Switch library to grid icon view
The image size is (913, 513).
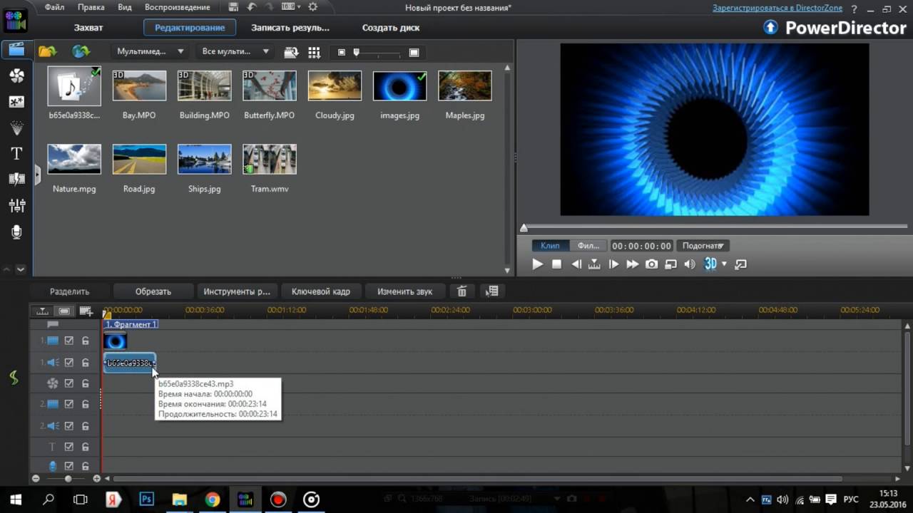point(314,52)
